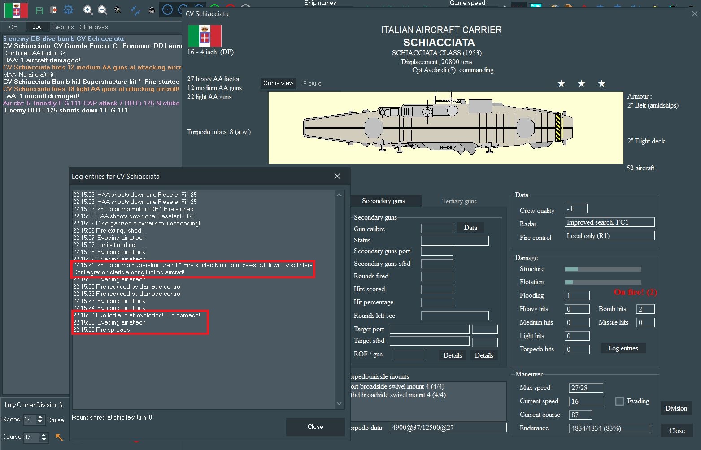Click Close button in log entries dialog
The height and width of the screenshot is (450, 701).
(315, 427)
